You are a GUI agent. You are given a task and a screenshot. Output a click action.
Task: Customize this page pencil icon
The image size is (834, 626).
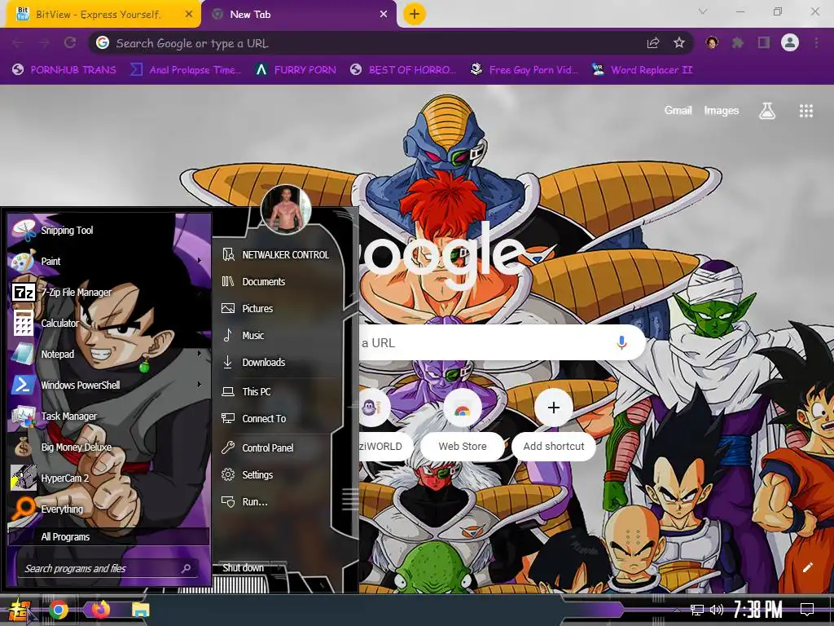point(807,567)
